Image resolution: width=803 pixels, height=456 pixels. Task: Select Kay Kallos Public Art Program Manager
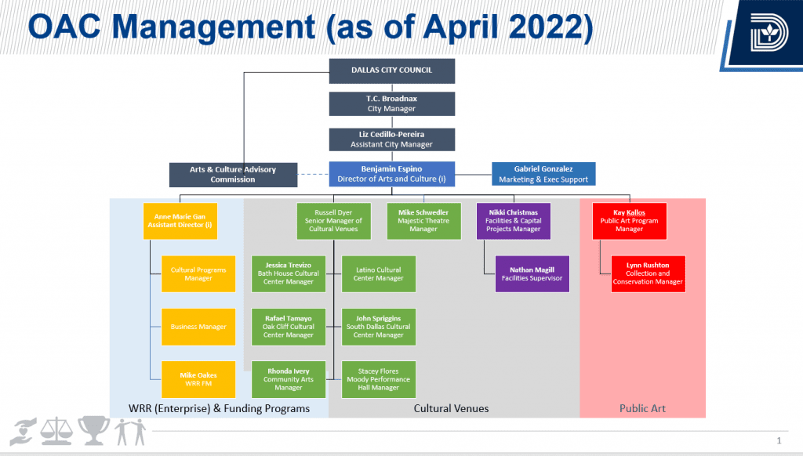[630, 221]
